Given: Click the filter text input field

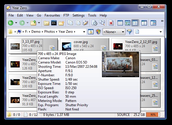Looking at the screenshot, I should click(149, 32).
